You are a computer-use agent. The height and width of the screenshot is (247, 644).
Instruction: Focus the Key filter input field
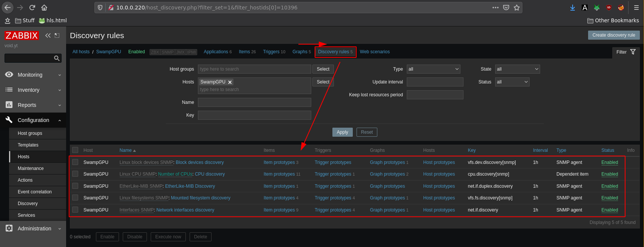[255, 115]
